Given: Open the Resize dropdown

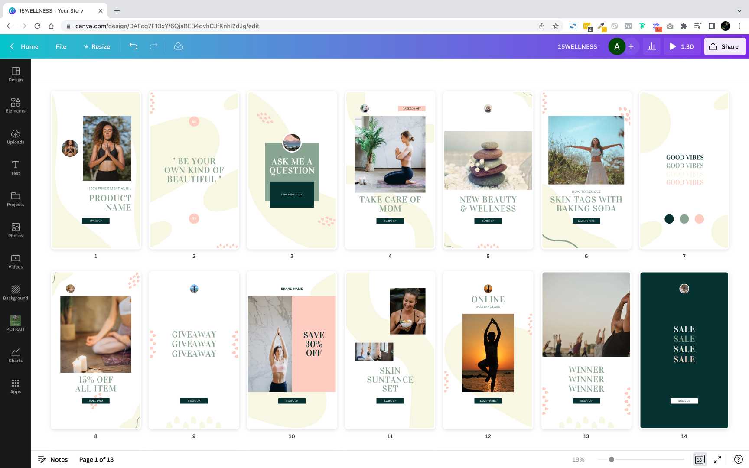Looking at the screenshot, I should (97, 46).
